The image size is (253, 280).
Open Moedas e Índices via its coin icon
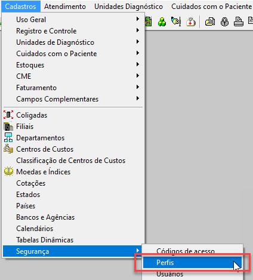tap(8, 171)
